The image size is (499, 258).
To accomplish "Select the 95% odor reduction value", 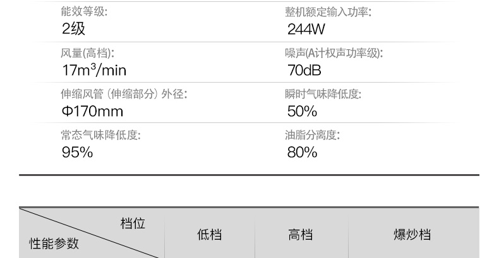I will pyautogui.click(x=77, y=152).
